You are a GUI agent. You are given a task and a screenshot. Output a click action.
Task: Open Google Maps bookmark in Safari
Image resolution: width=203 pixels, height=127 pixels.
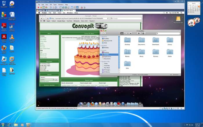pyautogui.click(x=61, y=21)
